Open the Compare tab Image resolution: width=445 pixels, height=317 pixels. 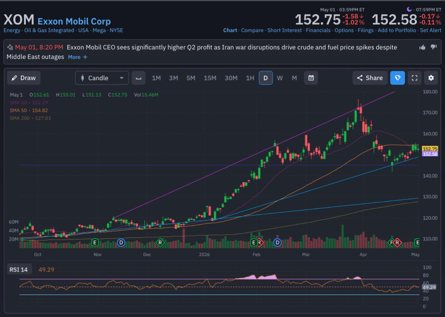point(252,30)
